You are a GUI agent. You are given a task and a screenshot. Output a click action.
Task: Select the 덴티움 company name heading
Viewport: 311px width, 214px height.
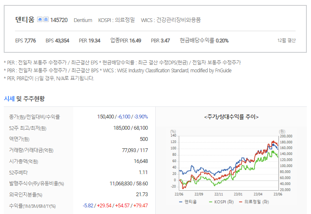25,20
